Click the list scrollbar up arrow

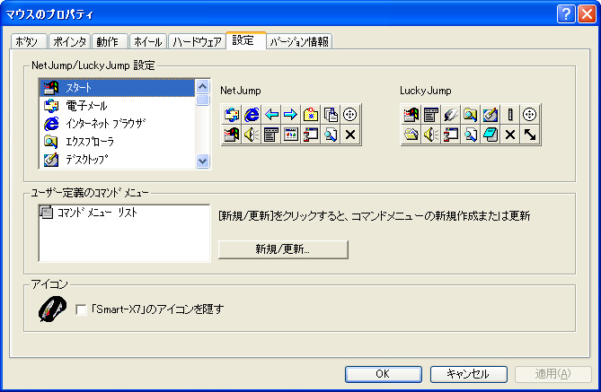(202, 86)
